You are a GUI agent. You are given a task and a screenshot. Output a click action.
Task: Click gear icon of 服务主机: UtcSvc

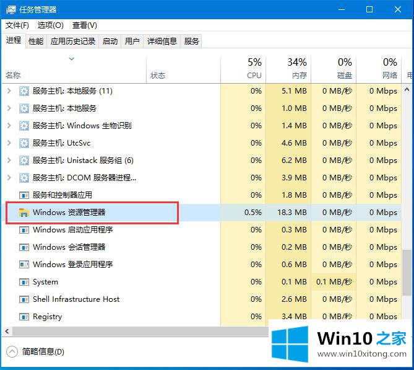click(x=24, y=143)
